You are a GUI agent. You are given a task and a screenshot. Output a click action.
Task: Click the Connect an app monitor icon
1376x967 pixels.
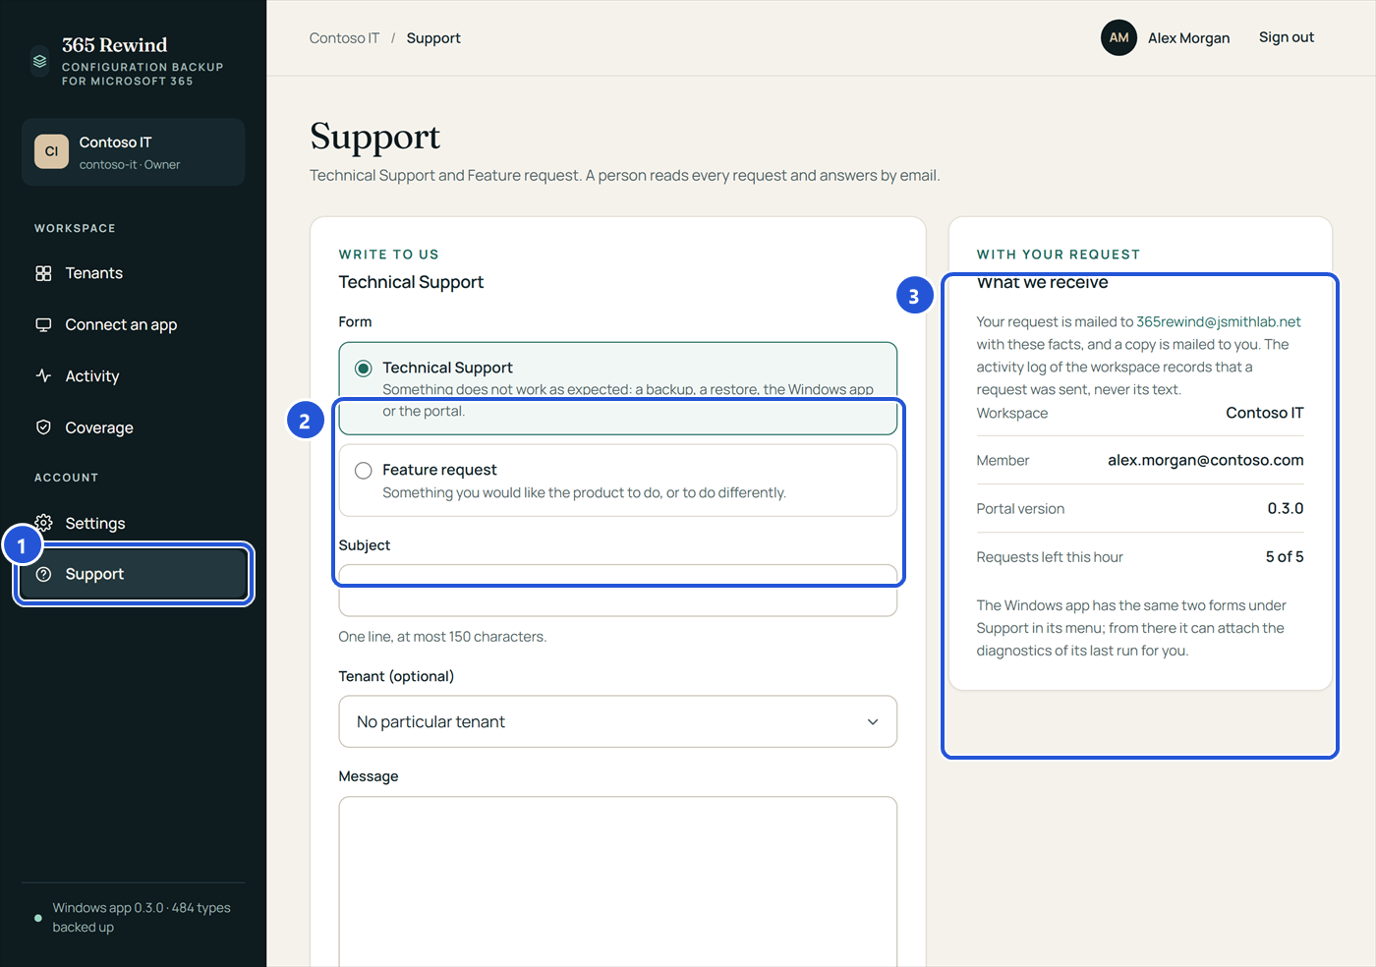[43, 325]
